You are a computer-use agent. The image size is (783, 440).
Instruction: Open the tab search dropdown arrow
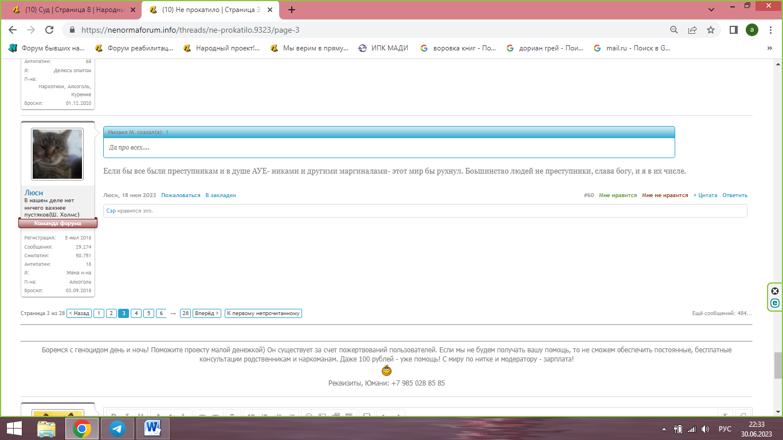click(x=711, y=10)
